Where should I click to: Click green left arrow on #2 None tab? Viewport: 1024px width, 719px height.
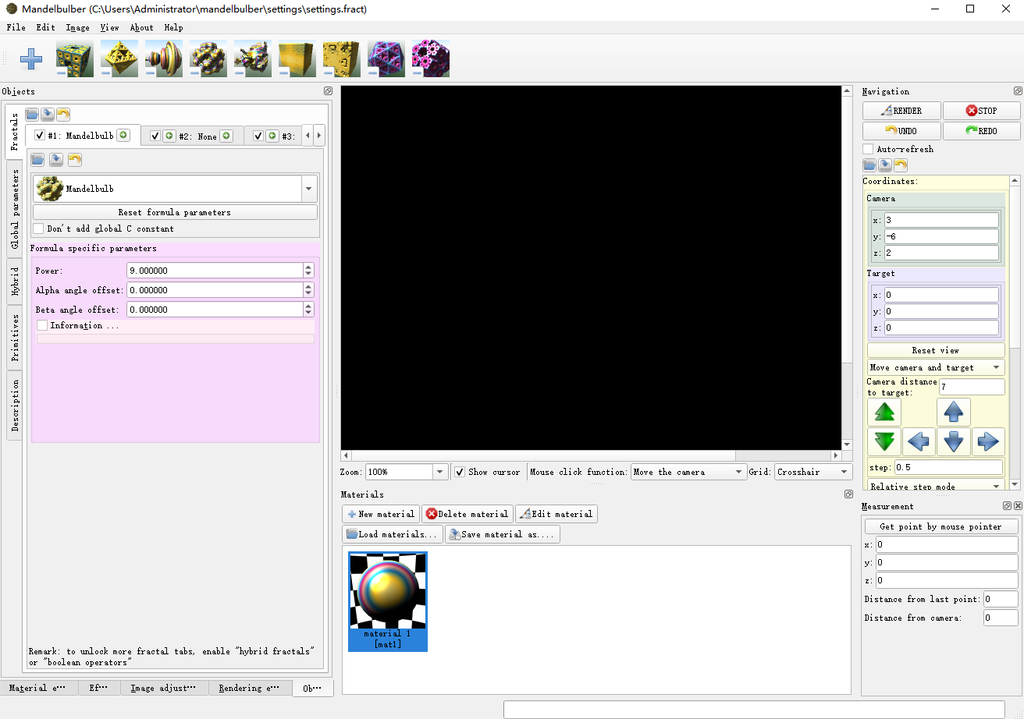(169, 136)
